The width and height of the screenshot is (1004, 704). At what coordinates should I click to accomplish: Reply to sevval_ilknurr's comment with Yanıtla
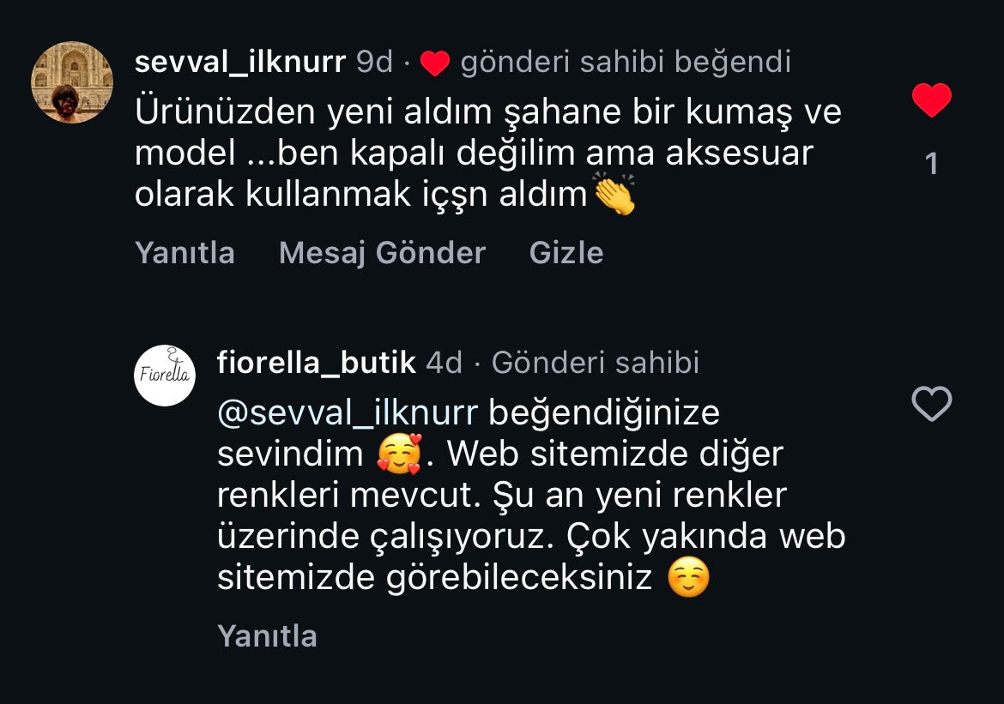pos(185,253)
